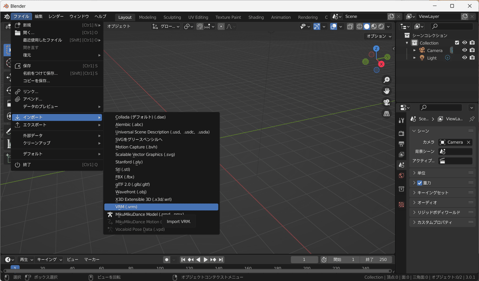479x281 pixels.
Task: Hide the Camera object in the viewport
Action: [x=465, y=50]
